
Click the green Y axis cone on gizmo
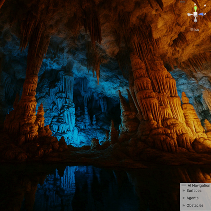click(195, 9)
